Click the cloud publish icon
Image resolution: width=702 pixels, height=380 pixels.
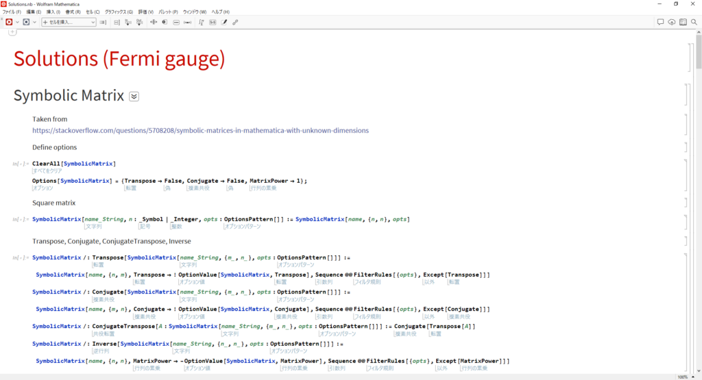click(672, 22)
